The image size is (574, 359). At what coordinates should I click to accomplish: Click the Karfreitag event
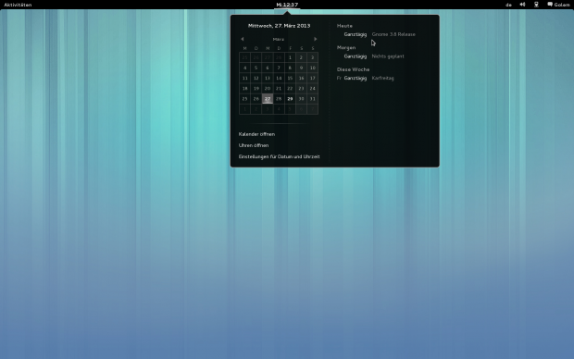click(383, 78)
